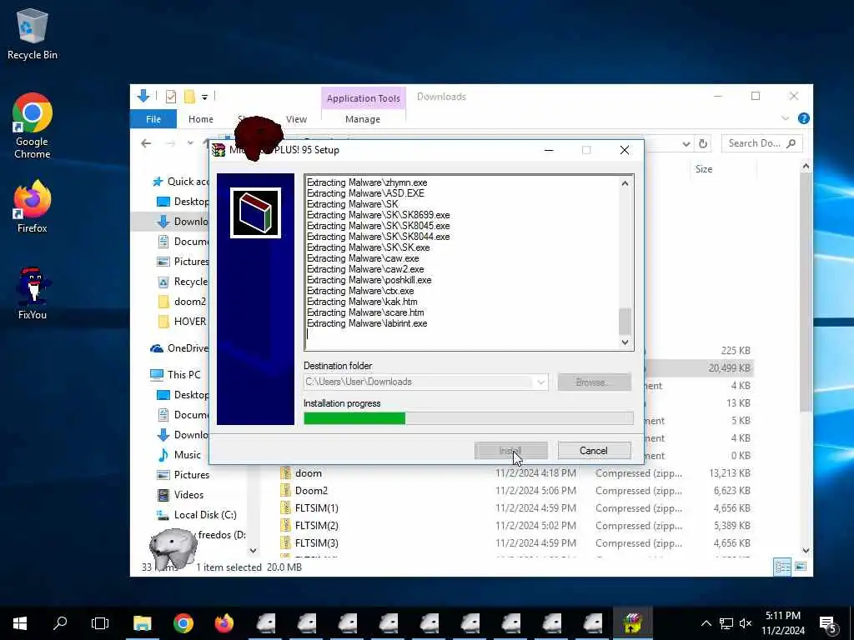The height and width of the screenshot is (640, 854).
Task: Click Cancel in the setup dialog
Action: [x=594, y=451]
